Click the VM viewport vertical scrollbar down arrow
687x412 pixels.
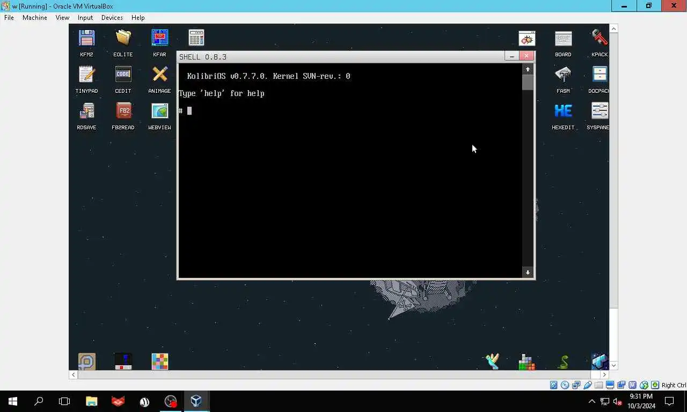614,365
